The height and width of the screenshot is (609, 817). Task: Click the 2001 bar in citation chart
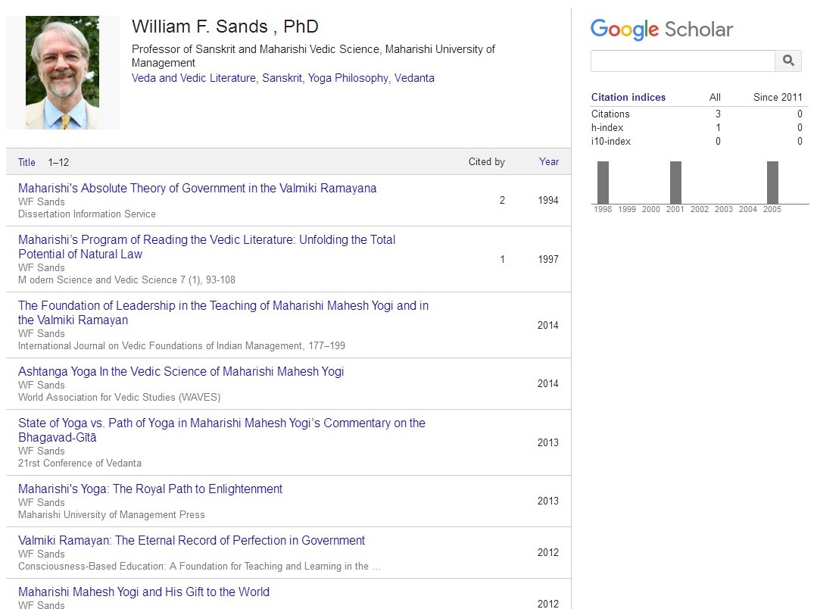coord(676,183)
